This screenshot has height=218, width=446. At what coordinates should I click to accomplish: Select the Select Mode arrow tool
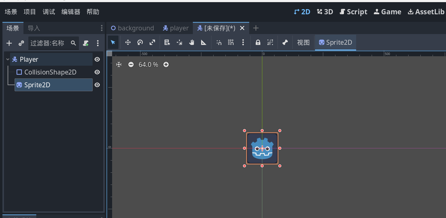(x=113, y=43)
